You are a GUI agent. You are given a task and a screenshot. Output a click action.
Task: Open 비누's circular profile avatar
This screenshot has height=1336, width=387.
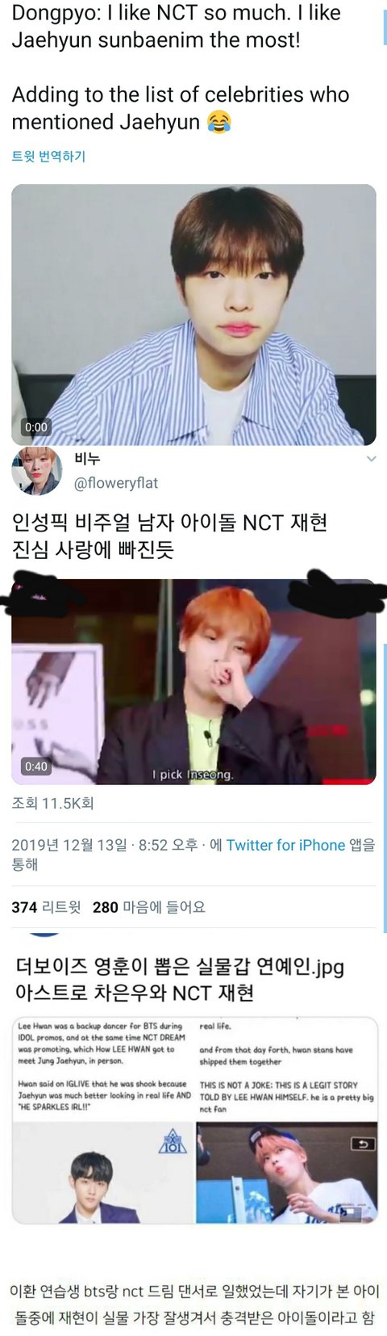36,471
